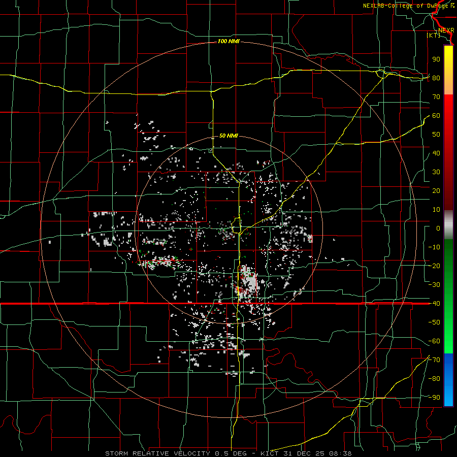Click the positive 60 scale value
The image size is (457, 457).
click(436, 116)
